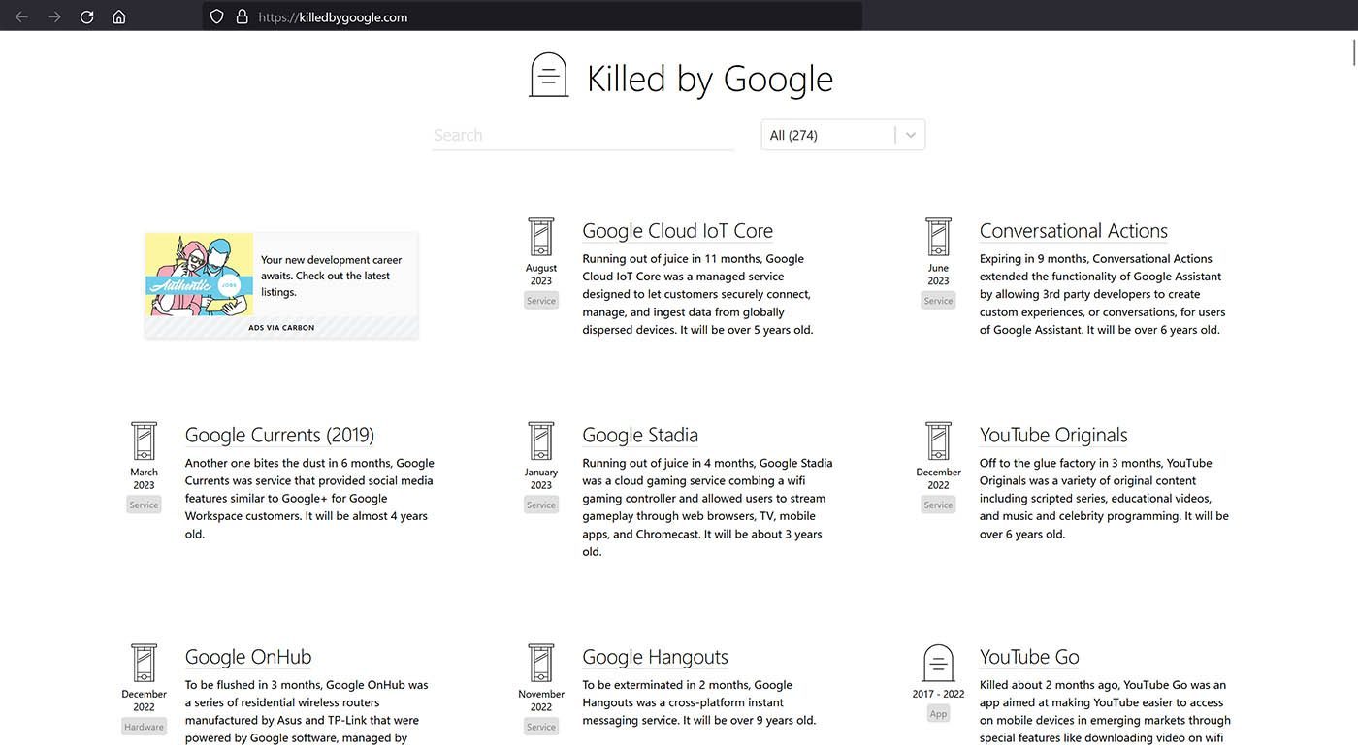Click the Hardware tag under Google OnHub date
The width and height of the screenshot is (1358, 750).
click(x=144, y=727)
